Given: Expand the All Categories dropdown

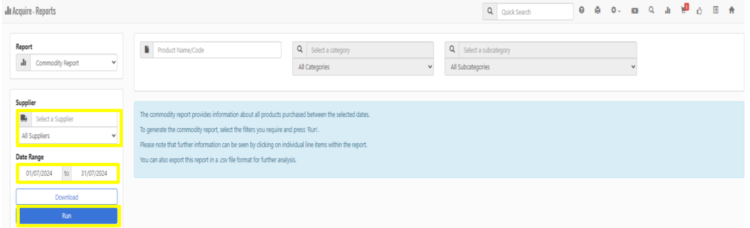Looking at the screenshot, I should 363,67.
